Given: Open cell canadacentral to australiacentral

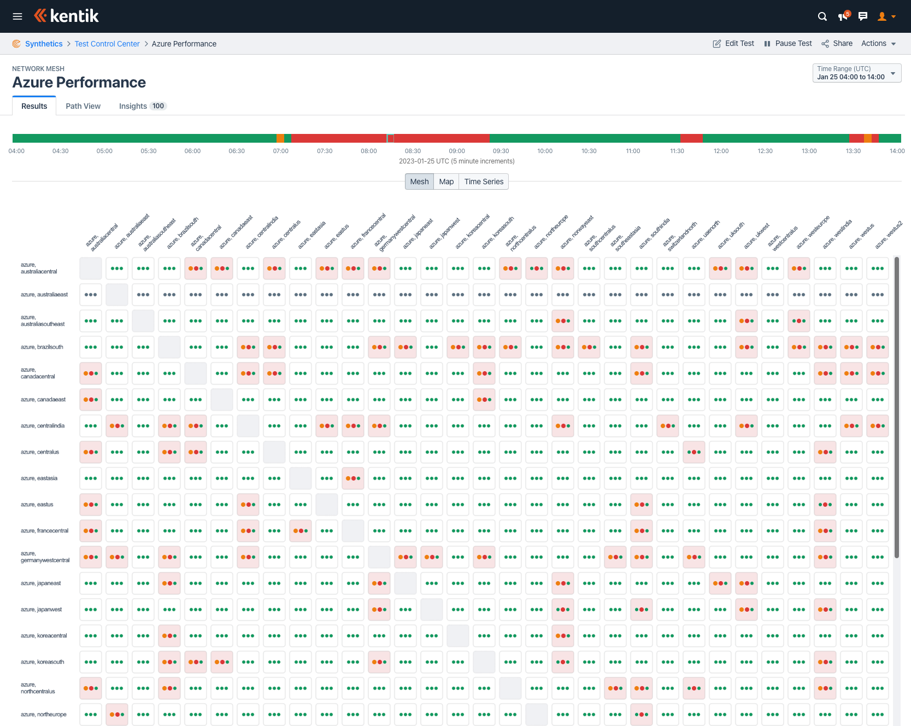Looking at the screenshot, I should (x=91, y=373).
